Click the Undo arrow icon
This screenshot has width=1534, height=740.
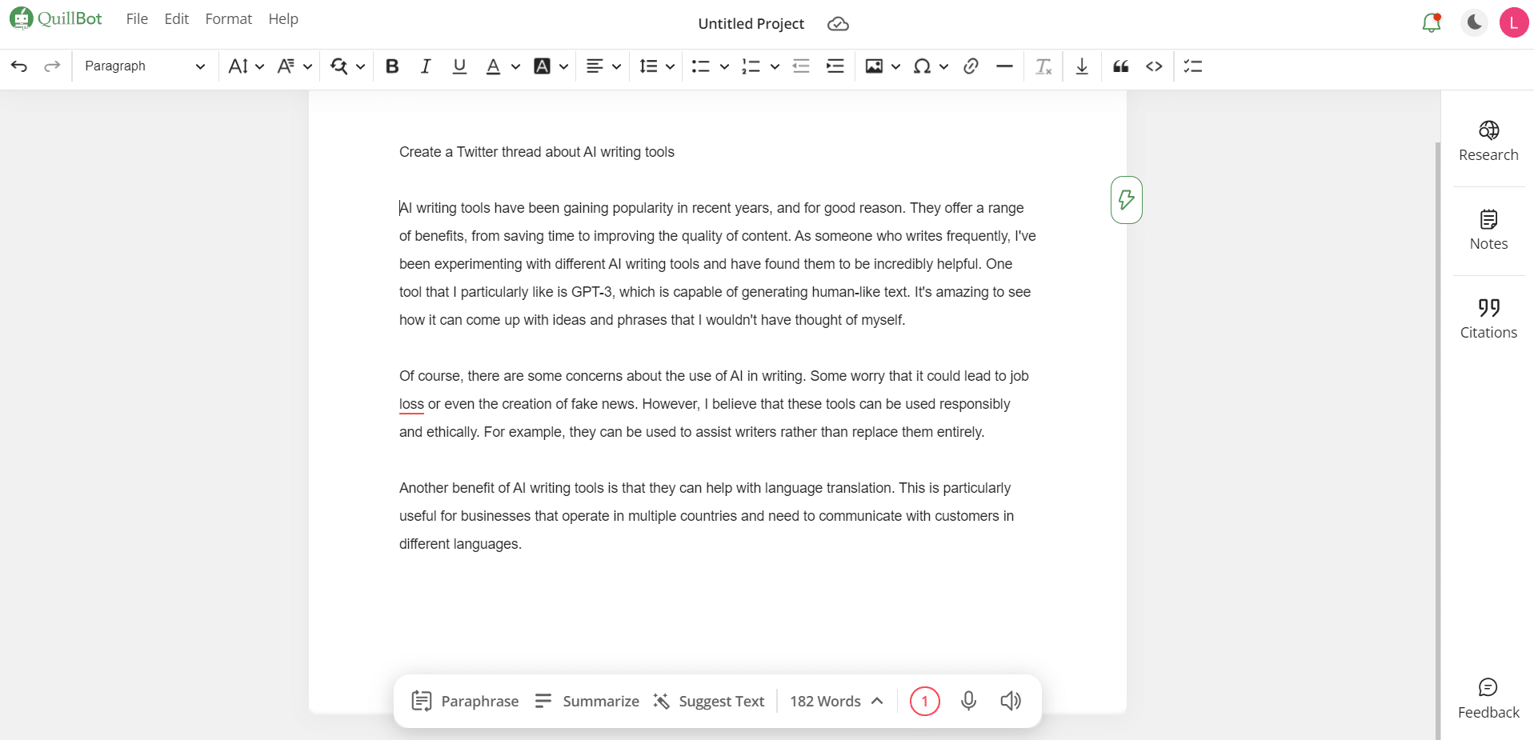(19, 66)
